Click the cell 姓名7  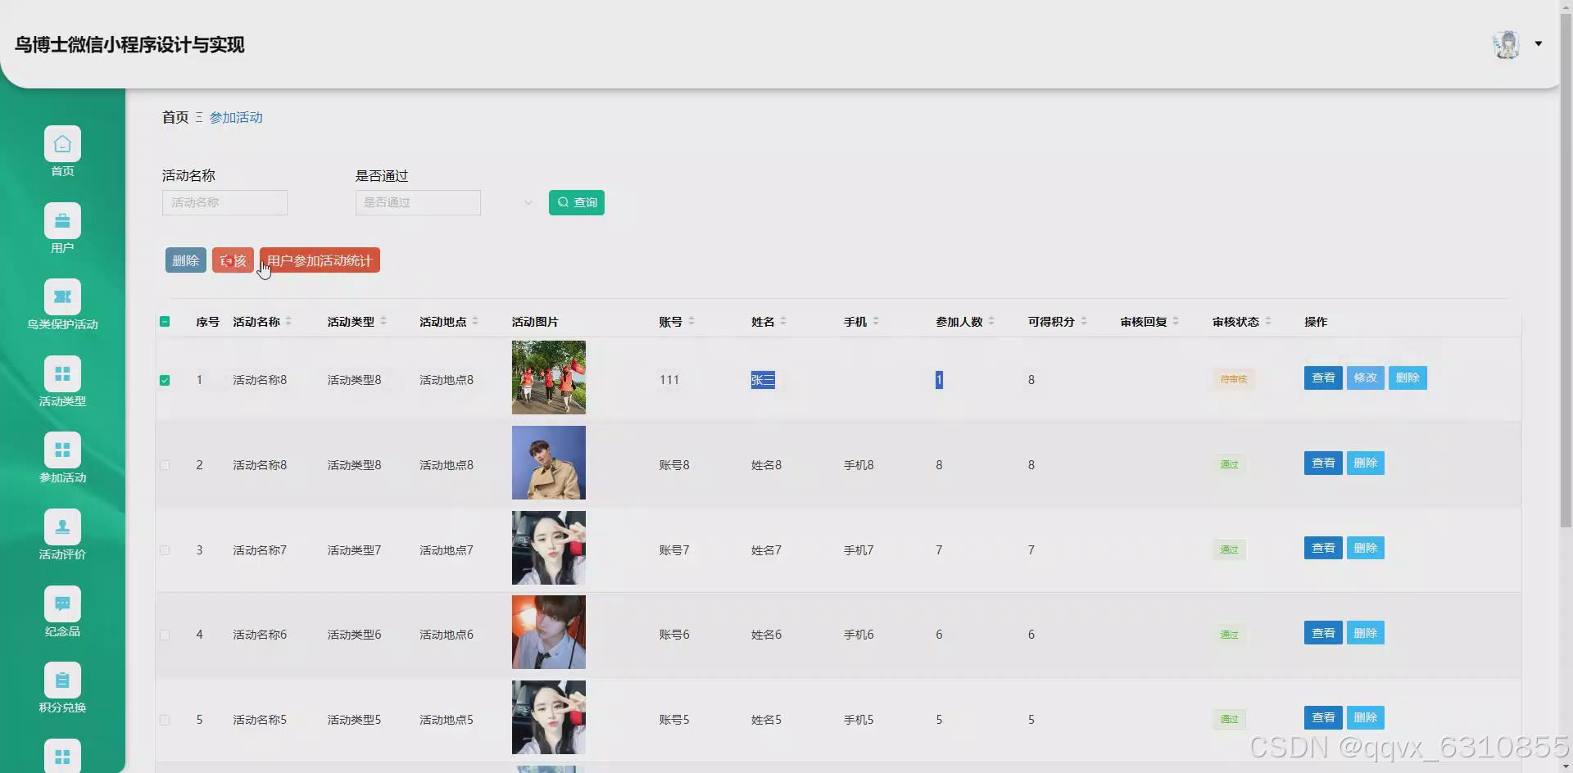point(766,550)
